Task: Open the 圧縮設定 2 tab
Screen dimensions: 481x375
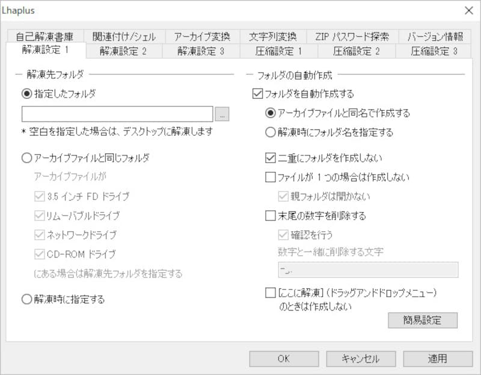Action: point(356,51)
